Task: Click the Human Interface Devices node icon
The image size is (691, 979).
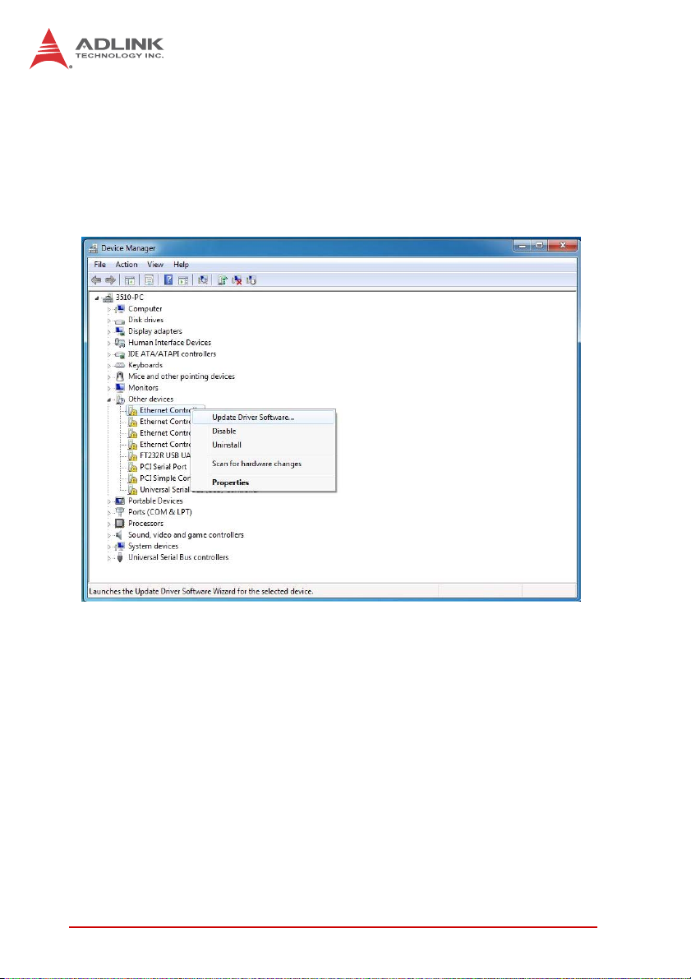Action: pyautogui.click(x=121, y=343)
